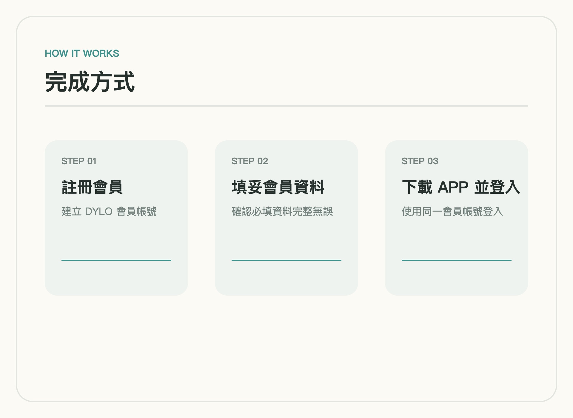Click the HOW IT WORKS label

(x=82, y=53)
